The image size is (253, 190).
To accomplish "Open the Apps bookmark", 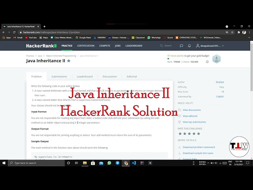I will [x=7, y=38].
